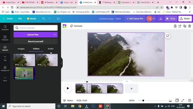The image size is (193, 109).
Task: Expand the bookmarks overflow chevron
Action: (x=190, y=12)
